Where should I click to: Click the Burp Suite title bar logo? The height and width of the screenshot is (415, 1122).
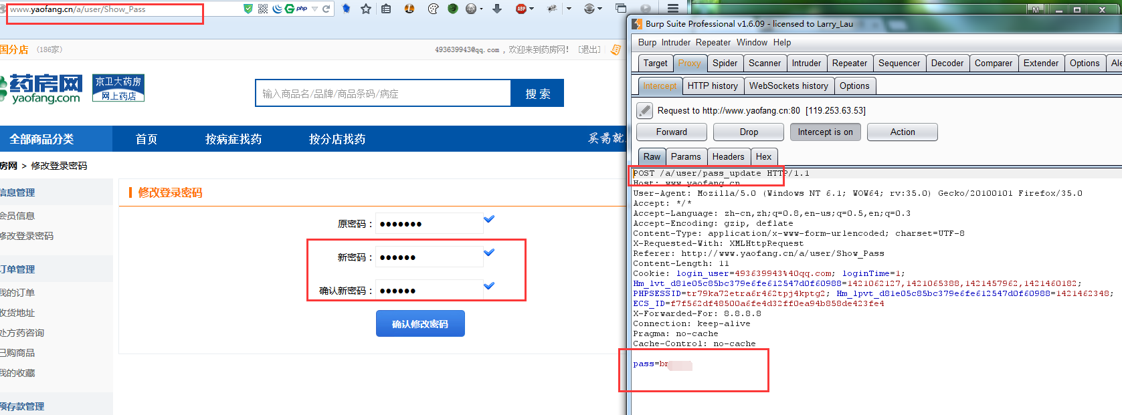(x=637, y=23)
